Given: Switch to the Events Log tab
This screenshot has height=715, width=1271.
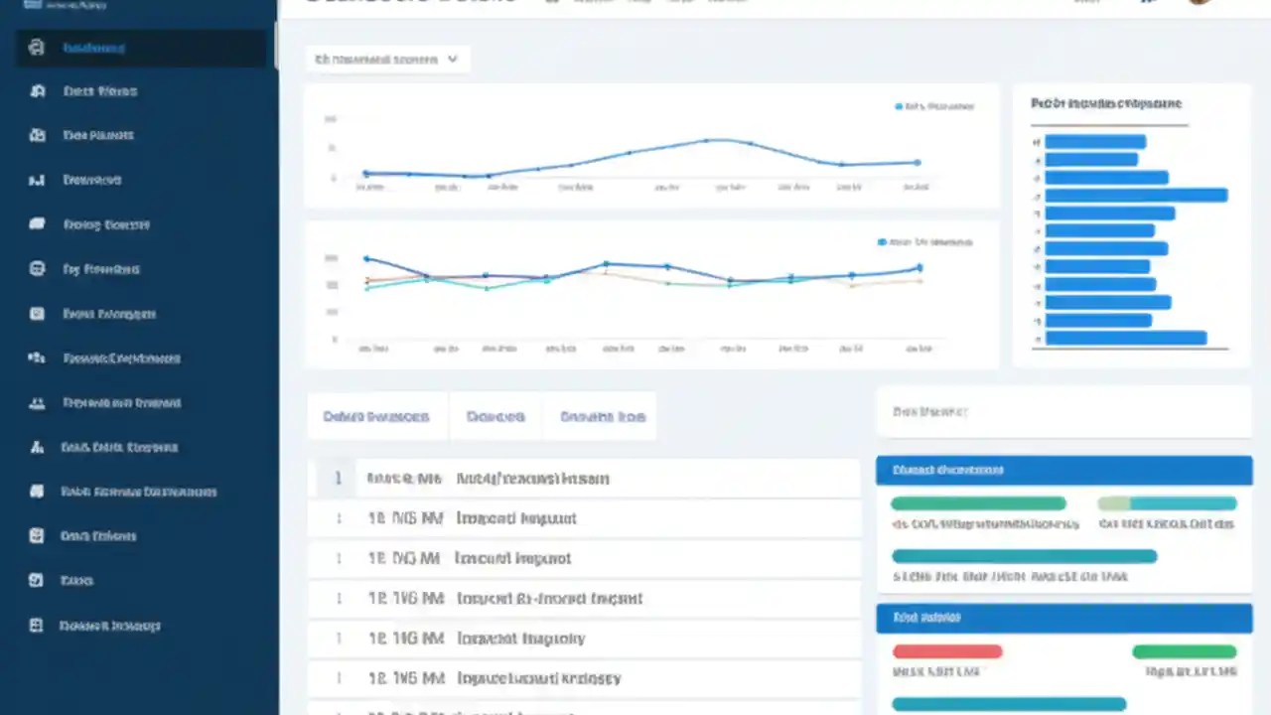Looking at the screenshot, I should click(603, 416).
